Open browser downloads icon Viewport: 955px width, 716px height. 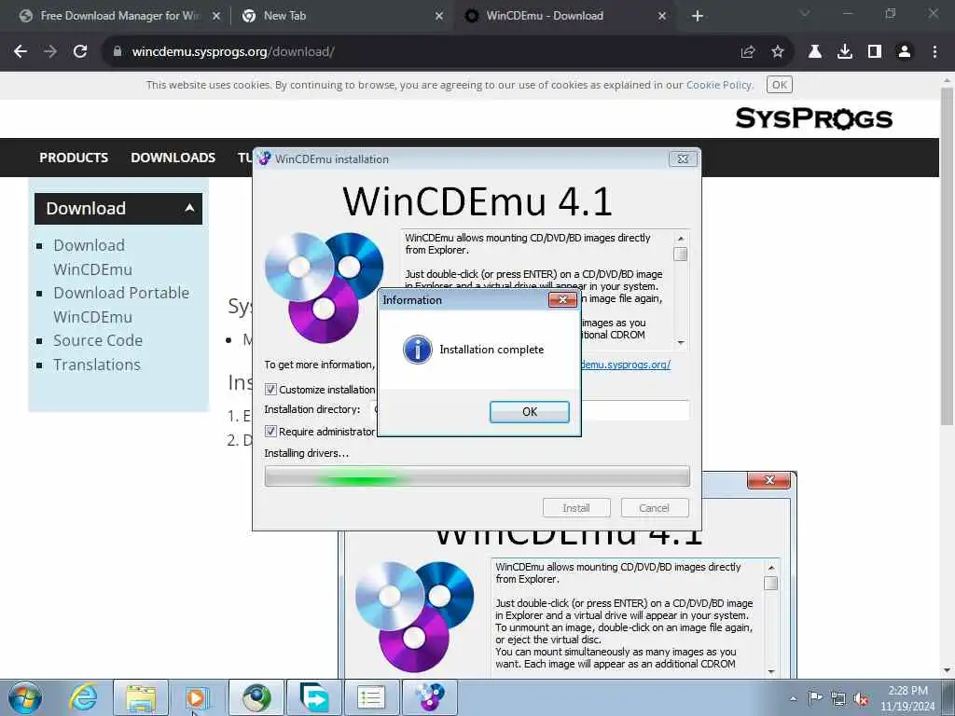845,52
